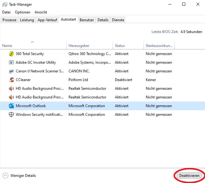Viewport: 205px width, 183px height.
Task: Click Aktiviert status of Microsoft Outlook
Action: [122, 106]
